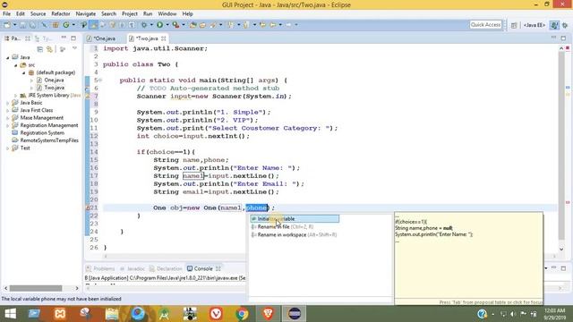Choose Rename in workspace quick fix

coord(295,234)
